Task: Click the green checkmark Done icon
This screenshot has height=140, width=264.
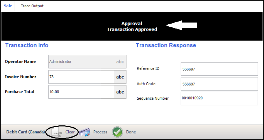Action: (117, 132)
